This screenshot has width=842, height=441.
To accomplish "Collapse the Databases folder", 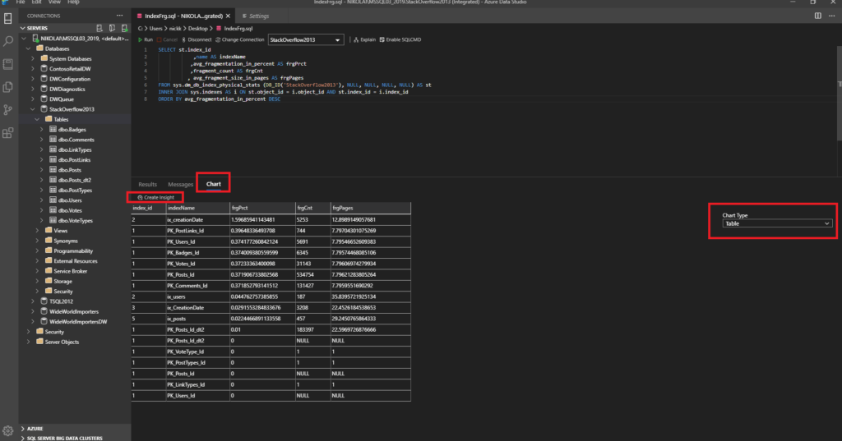I will [29, 48].
